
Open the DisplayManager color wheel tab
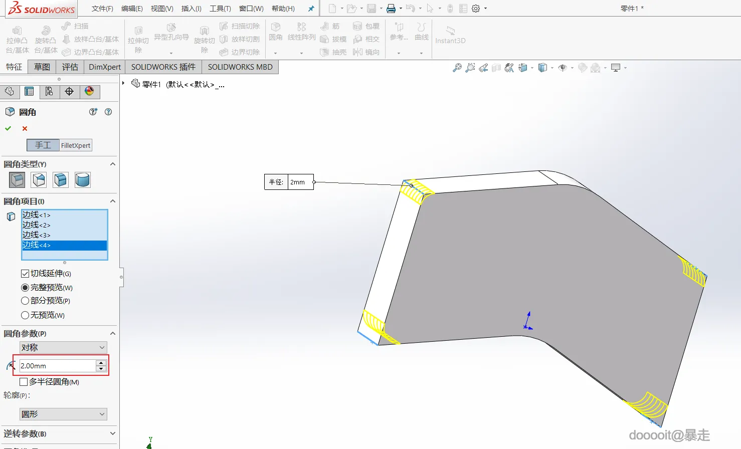[x=89, y=91]
